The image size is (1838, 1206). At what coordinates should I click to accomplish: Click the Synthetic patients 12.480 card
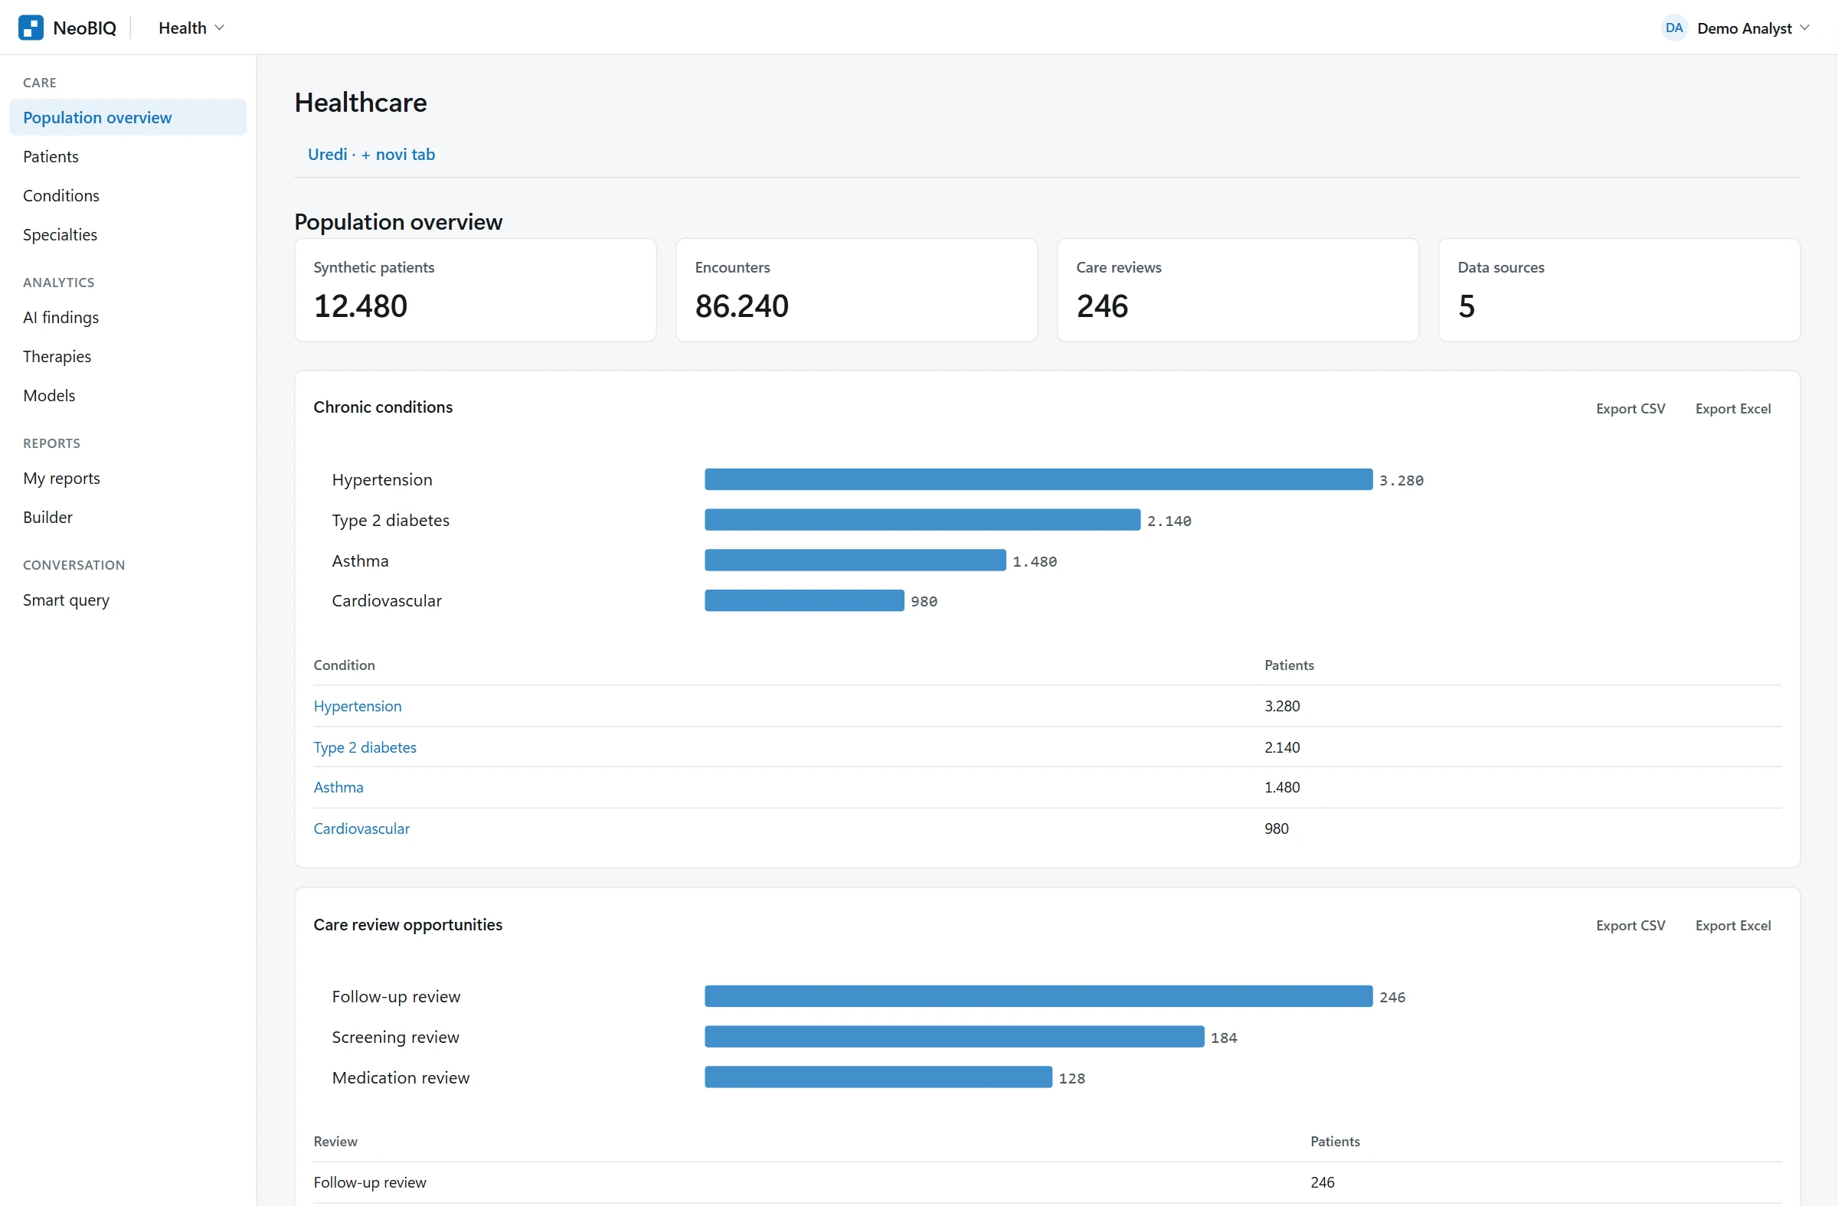tap(476, 290)
